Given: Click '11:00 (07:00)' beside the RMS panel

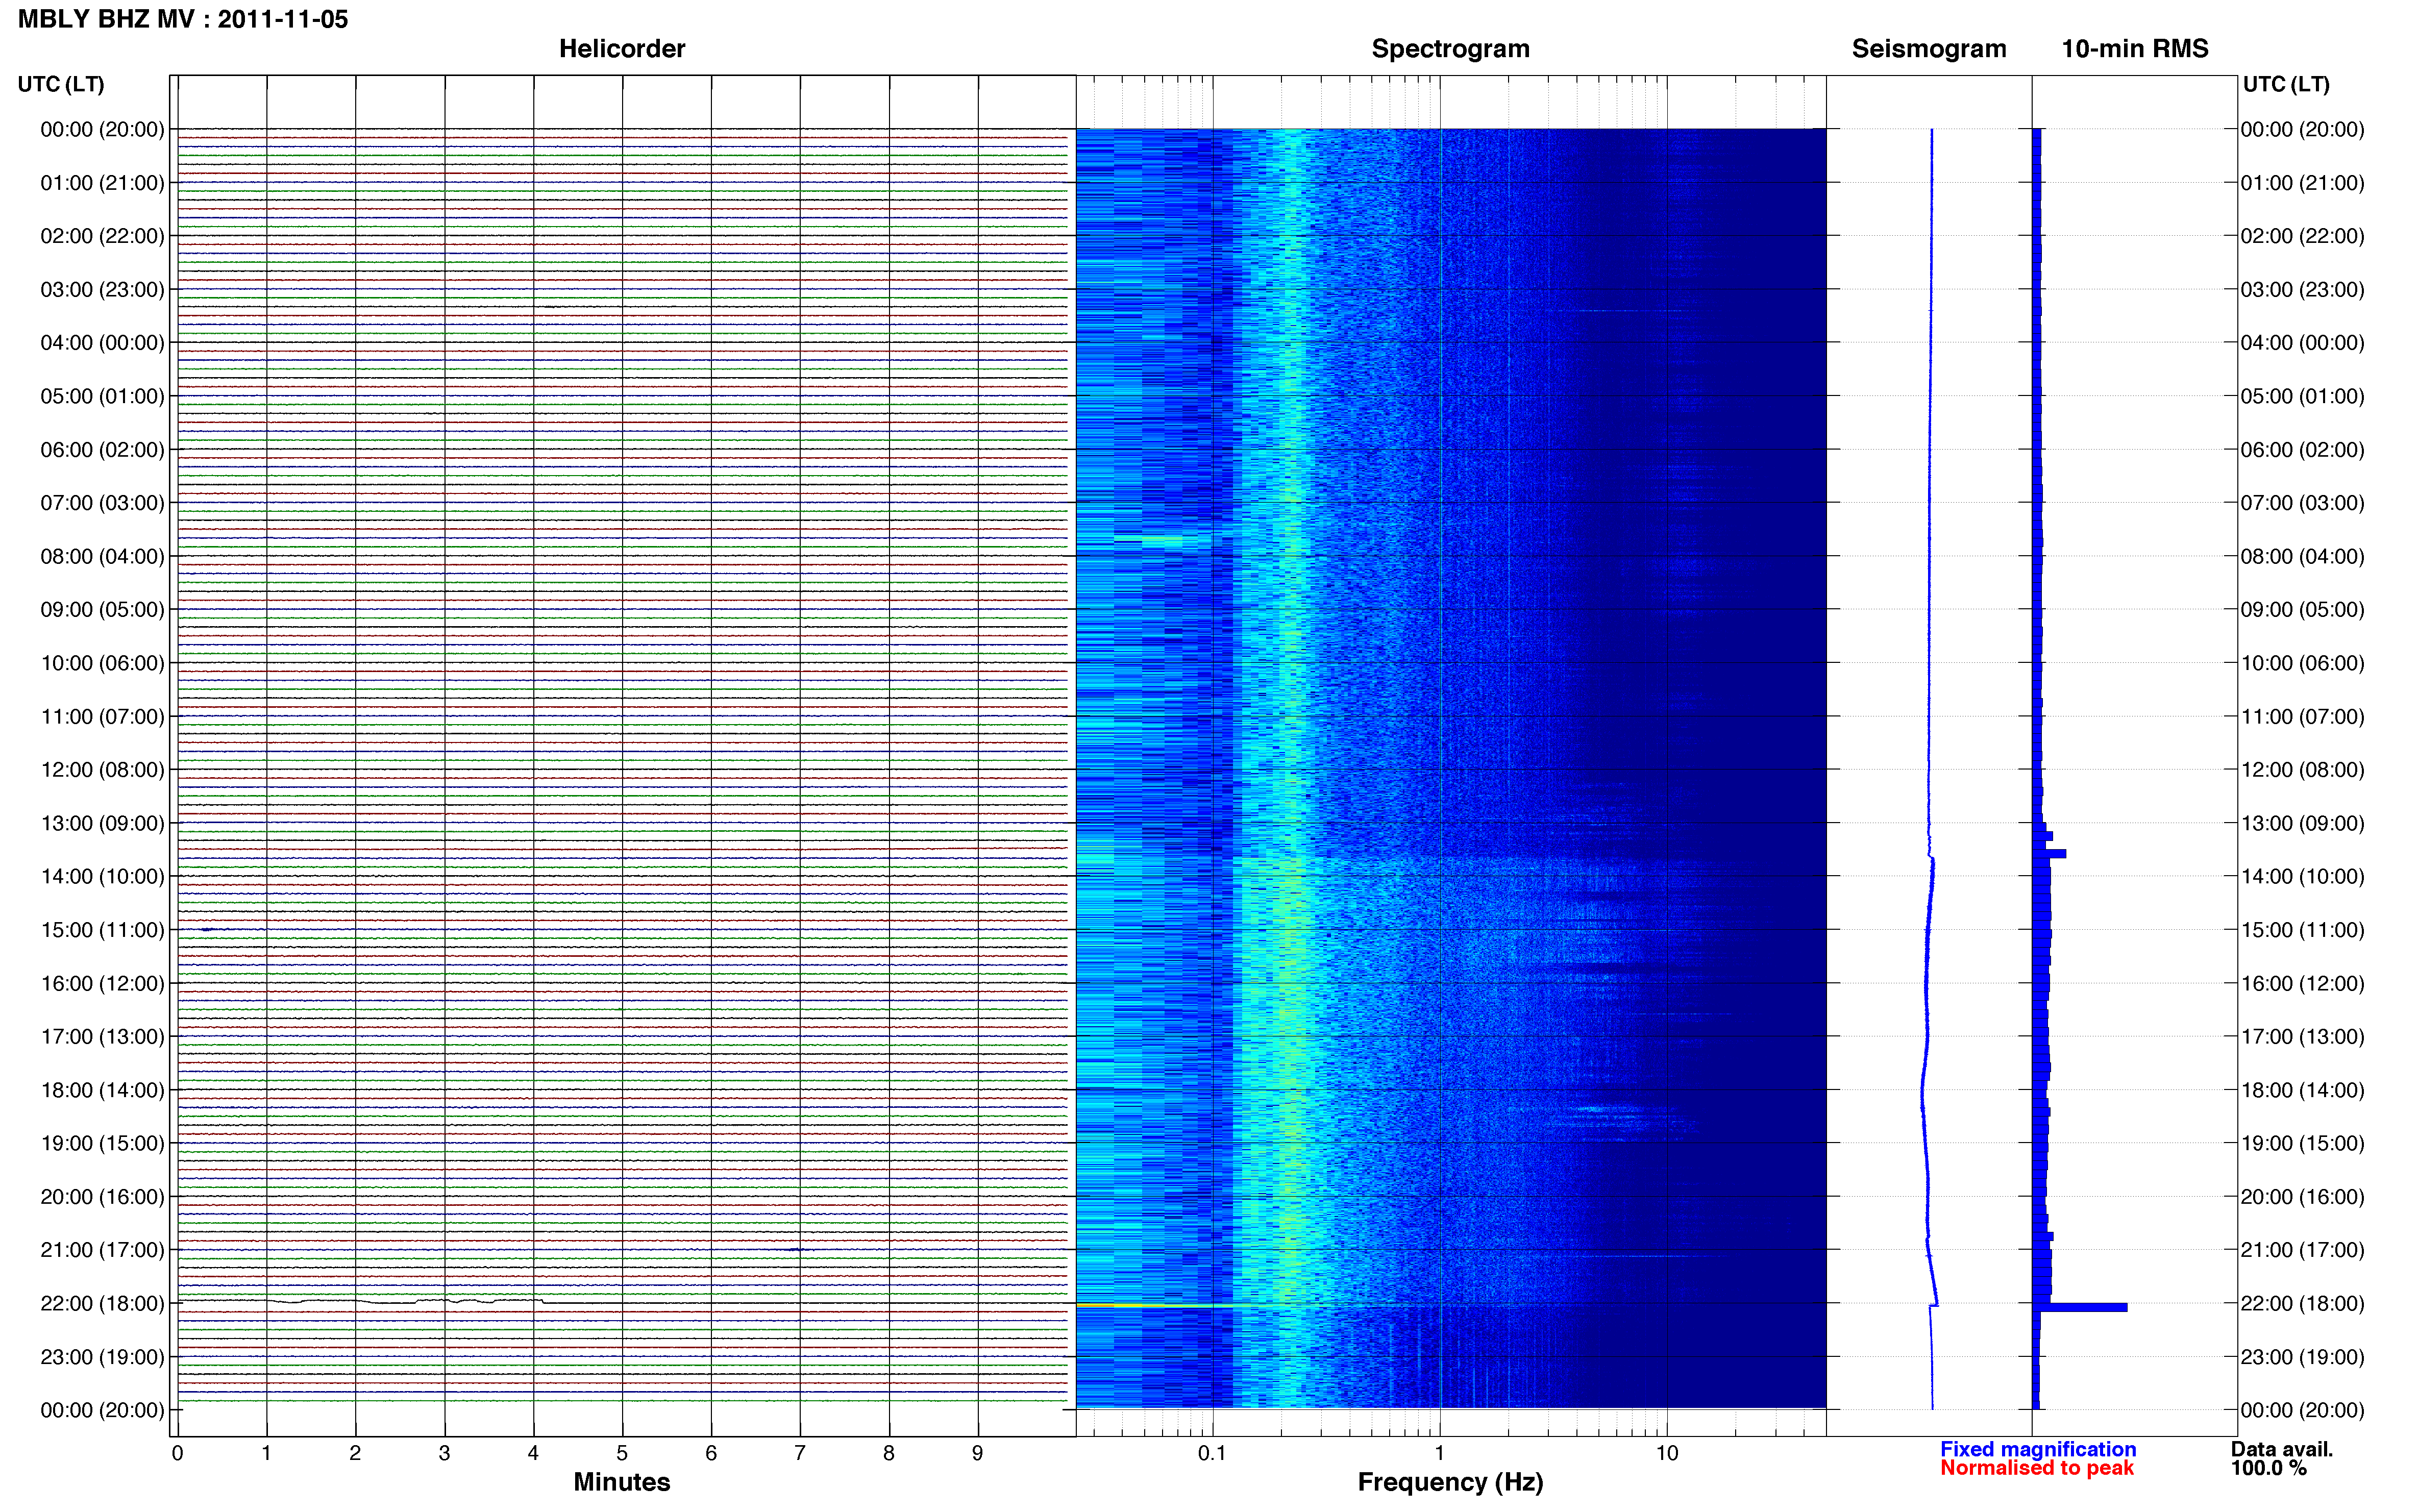Looking at the screenshot, I should pyautogui.click(x=2302, y=717).
